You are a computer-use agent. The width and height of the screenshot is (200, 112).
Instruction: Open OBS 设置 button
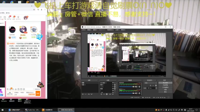point(165,90)
